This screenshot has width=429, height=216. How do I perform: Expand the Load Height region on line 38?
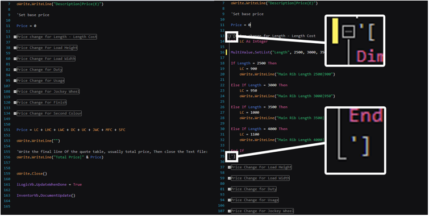click(15, 48)
